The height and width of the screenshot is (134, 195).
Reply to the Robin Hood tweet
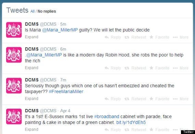[113, 68]
